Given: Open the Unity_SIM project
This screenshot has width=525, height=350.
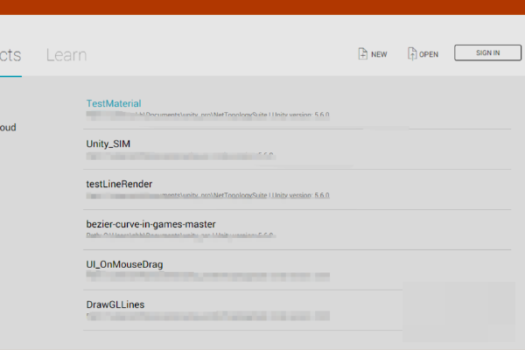Looking at the screenshot, I should [x=108, y=143].
